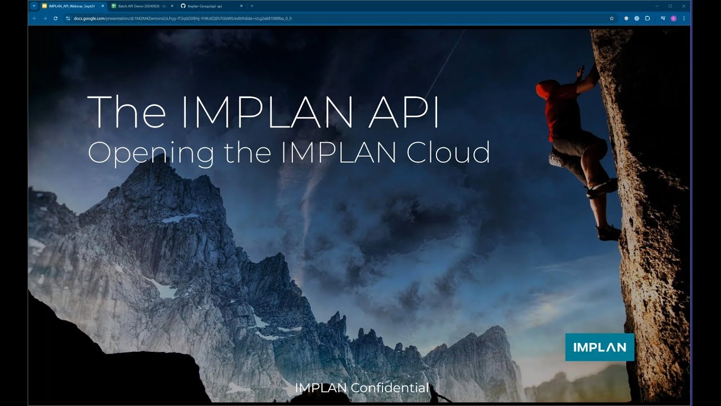Viewport: 721px width, 406px height.
Task: Minimize the browser window
Action: [656, 6]
